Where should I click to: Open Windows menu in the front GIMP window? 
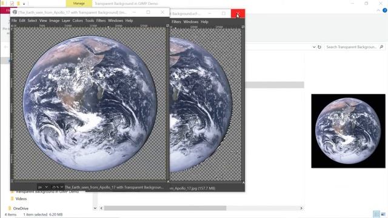(115, 21)
